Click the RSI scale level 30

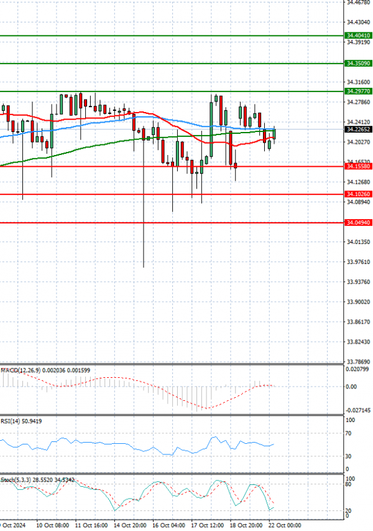tap(349, 456)
